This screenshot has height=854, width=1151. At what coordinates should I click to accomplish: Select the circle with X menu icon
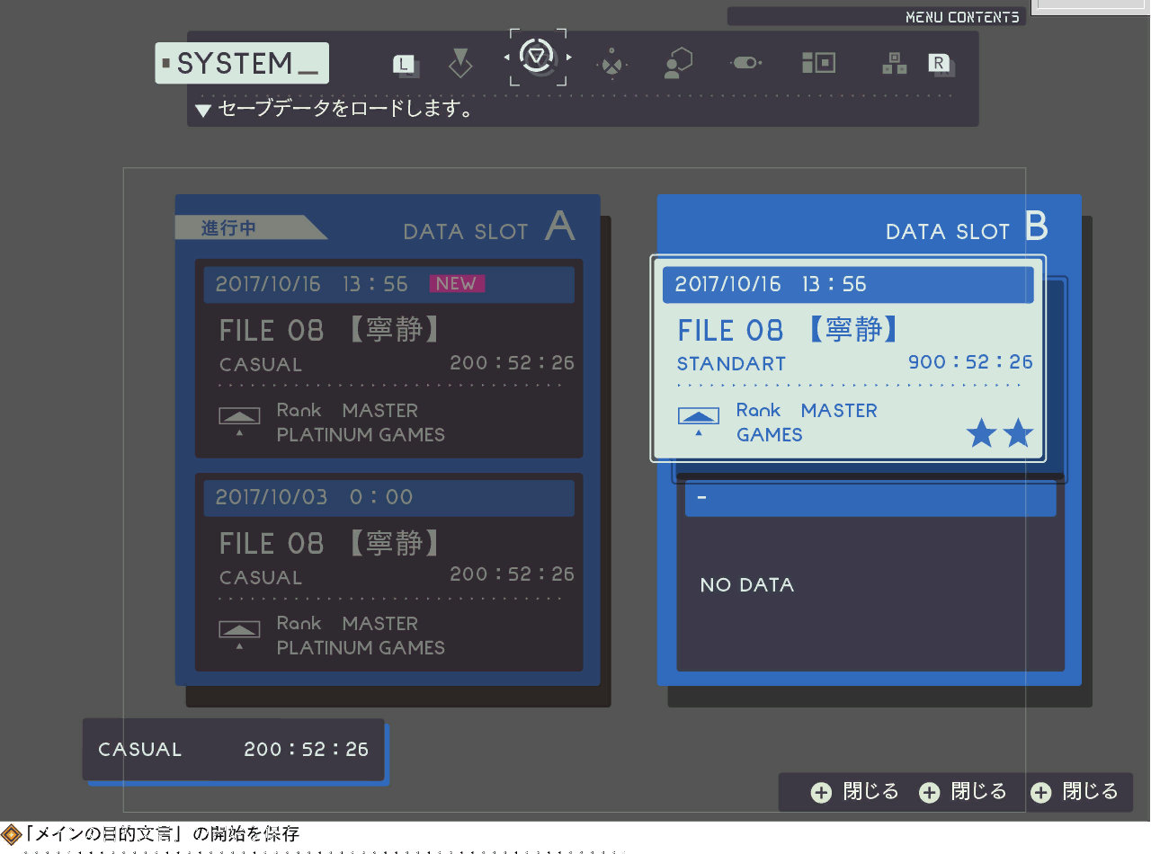pyautogui.click(x=611, y=64)
